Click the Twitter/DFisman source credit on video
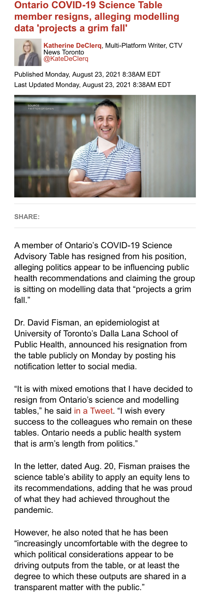The height and width of the screenshot is (605, 211). 40,107
